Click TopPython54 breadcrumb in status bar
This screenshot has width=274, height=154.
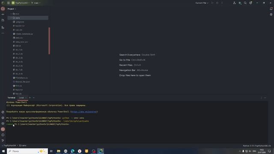(x=9, y=145)
